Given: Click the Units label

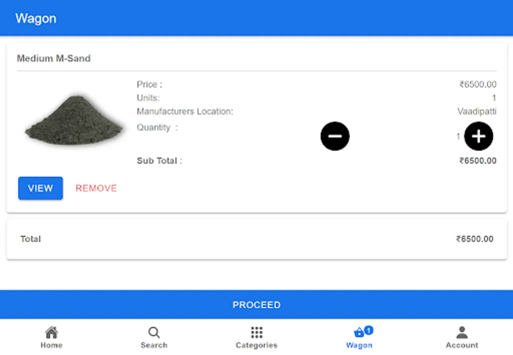Looking at the screenshot, I should [x=149, y=98].
